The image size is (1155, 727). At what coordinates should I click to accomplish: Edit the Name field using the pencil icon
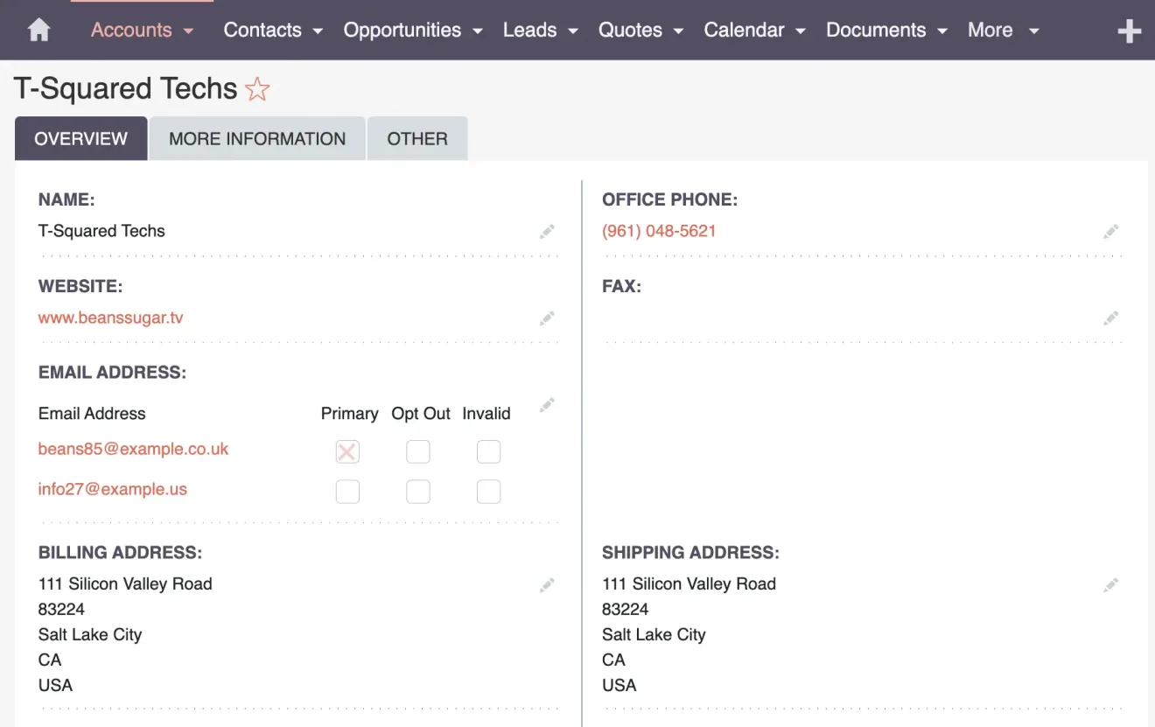[x=546, y=231]
